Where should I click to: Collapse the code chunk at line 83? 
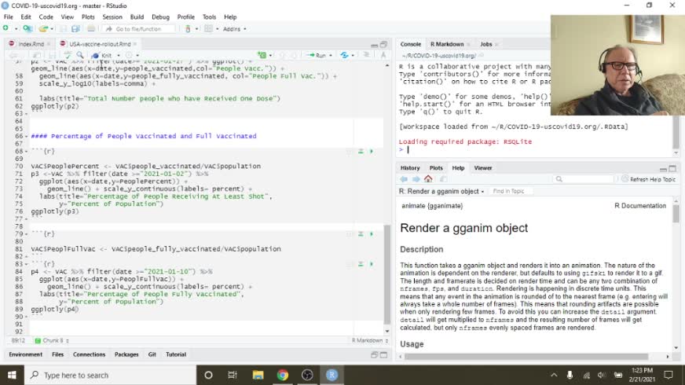pyautogui.click(x=27, y=264)
